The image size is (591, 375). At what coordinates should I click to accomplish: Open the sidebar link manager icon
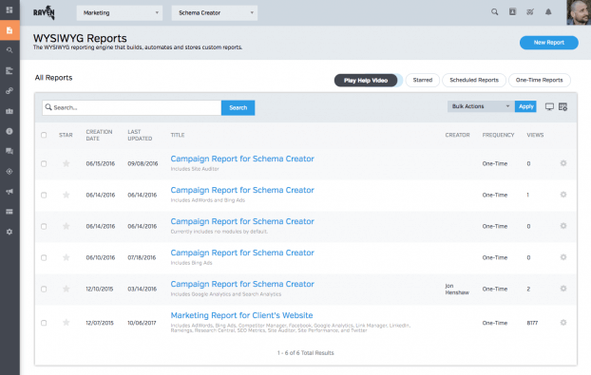point(10,91)
